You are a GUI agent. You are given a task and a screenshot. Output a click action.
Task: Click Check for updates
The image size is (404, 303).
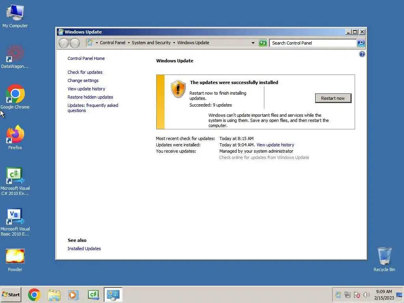[x=85, y=72]
